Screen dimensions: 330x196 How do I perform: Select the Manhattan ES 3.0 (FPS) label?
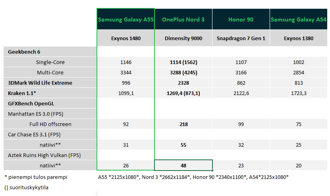[x=50, y=114]
